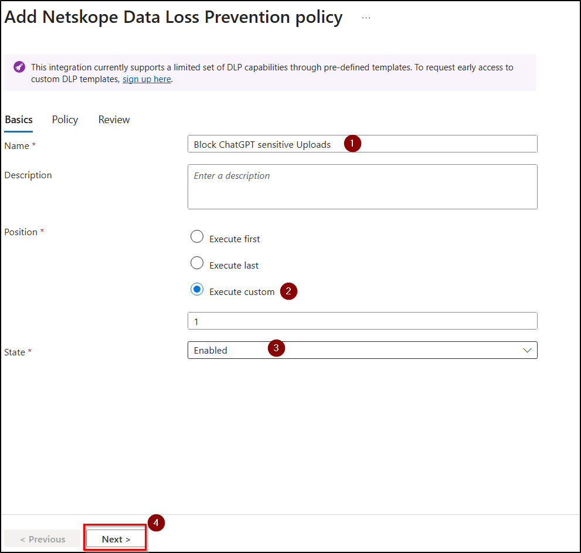
Task: Select the Execute first radio button
Action: pyautogui.click(x=198, y=237)
